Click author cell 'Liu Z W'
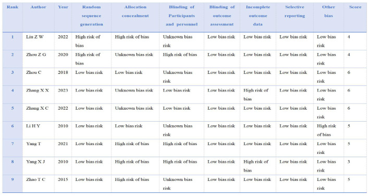Screen dimensions: 369x196 click(35, 37)
